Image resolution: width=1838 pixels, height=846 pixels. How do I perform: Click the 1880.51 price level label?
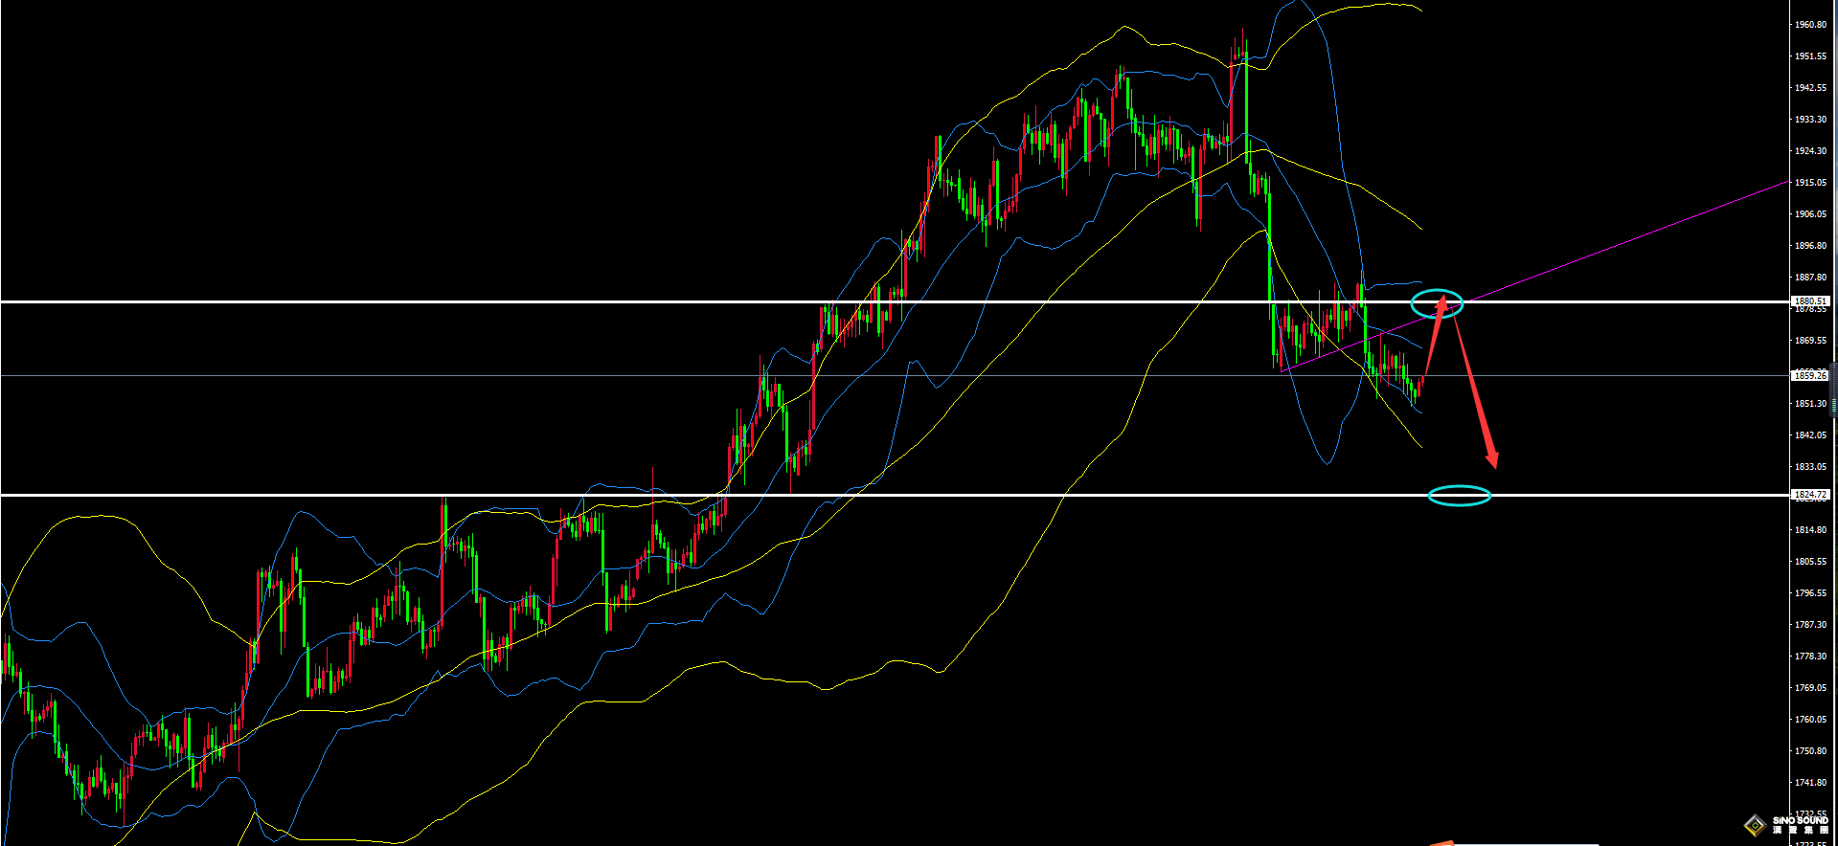tap(1809, 301)
